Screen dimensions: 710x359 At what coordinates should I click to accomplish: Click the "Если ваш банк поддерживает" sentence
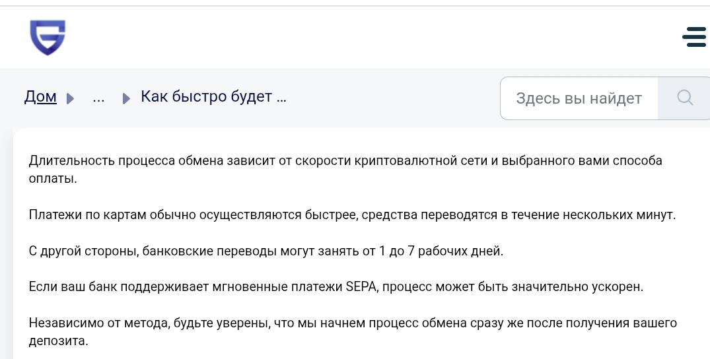pos(336,287)
